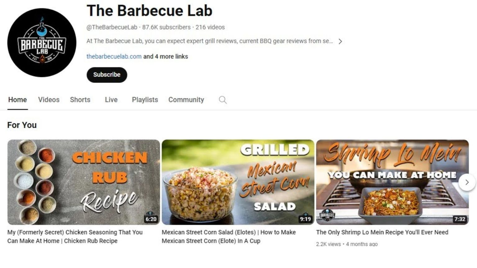477x268 pixels.
Task: Expand the channel description chevron
Action: [340, 41]
